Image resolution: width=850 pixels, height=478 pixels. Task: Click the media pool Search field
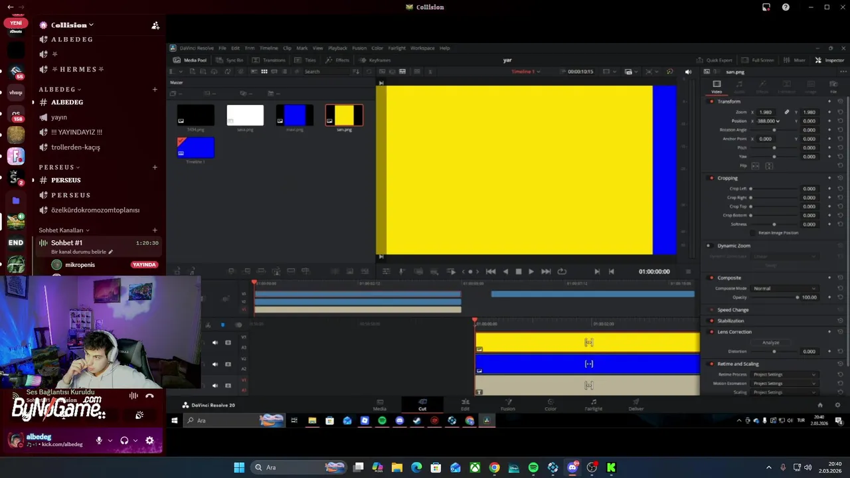coord(325,71)
